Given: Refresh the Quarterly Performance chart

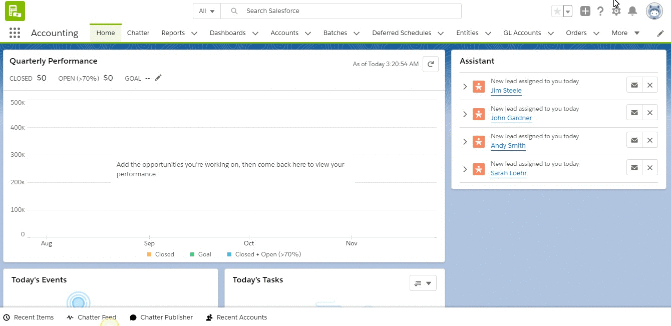Looking at the screenshot, I should (431, 64).
